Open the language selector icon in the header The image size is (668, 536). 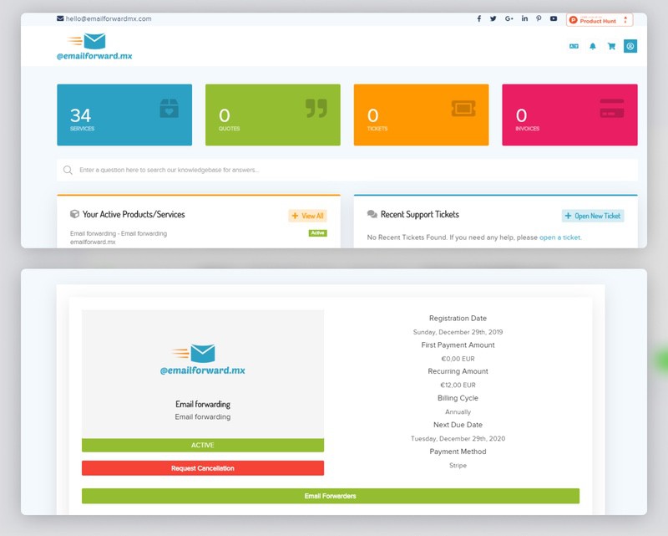(x=574, y=46)
